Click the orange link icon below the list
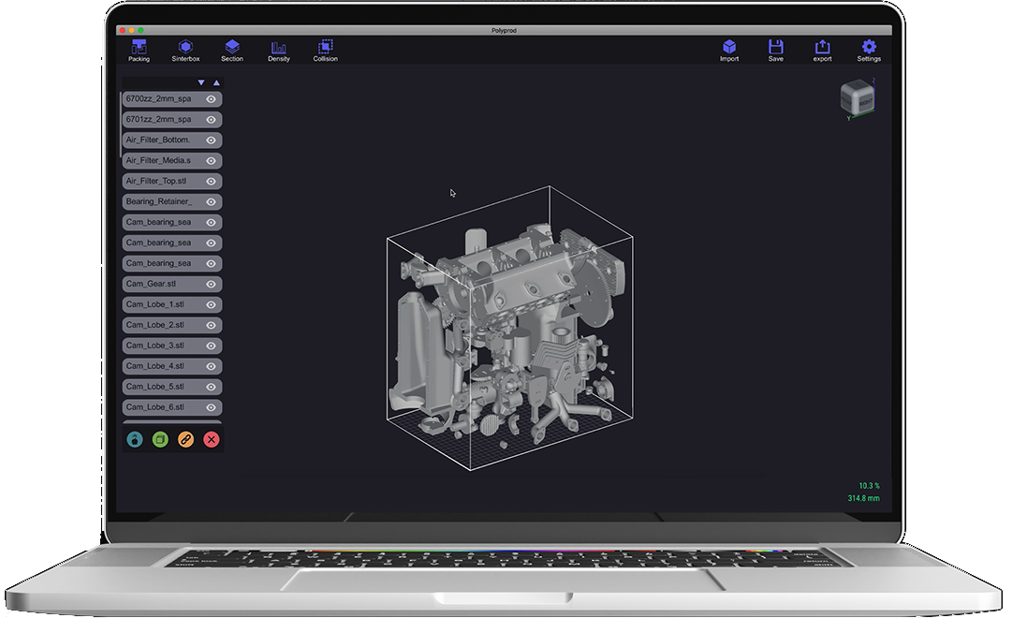This screenshot has height=618, width=1013. pos(185,439)
